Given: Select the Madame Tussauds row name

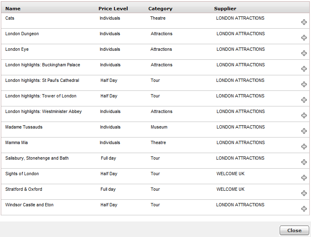Looking at the screenshot, I should point(24,127).
